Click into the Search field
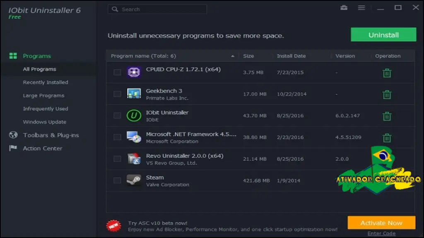The height and width of the screenshot is (238, 424). pos(157,9)
